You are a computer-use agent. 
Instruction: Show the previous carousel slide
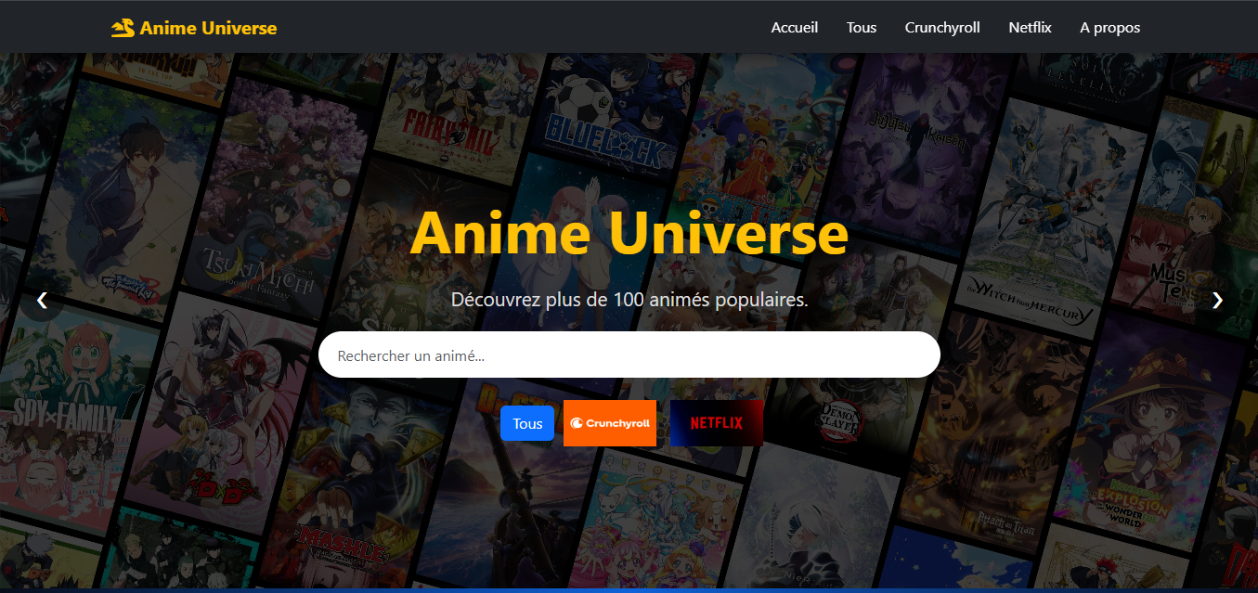coord(42,300)
